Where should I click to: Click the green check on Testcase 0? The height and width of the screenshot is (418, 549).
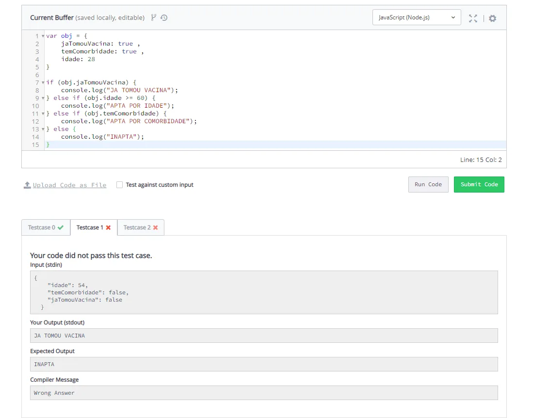point(61,227)
